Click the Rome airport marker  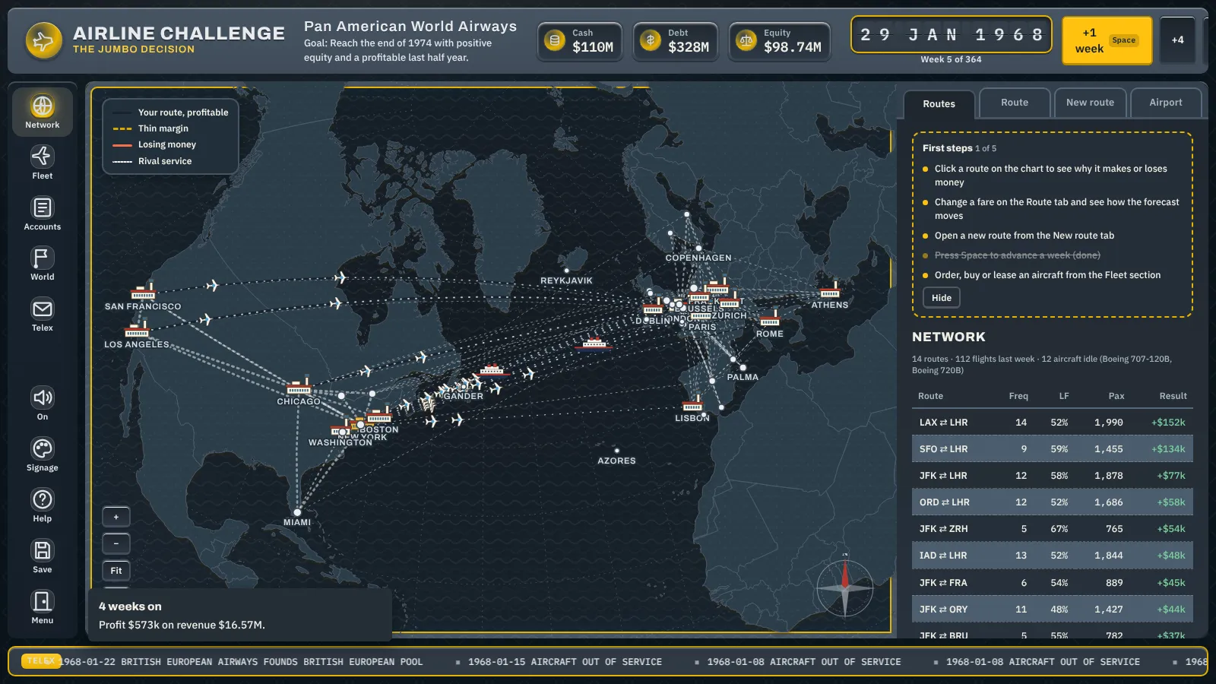click(x=770, y=318)
